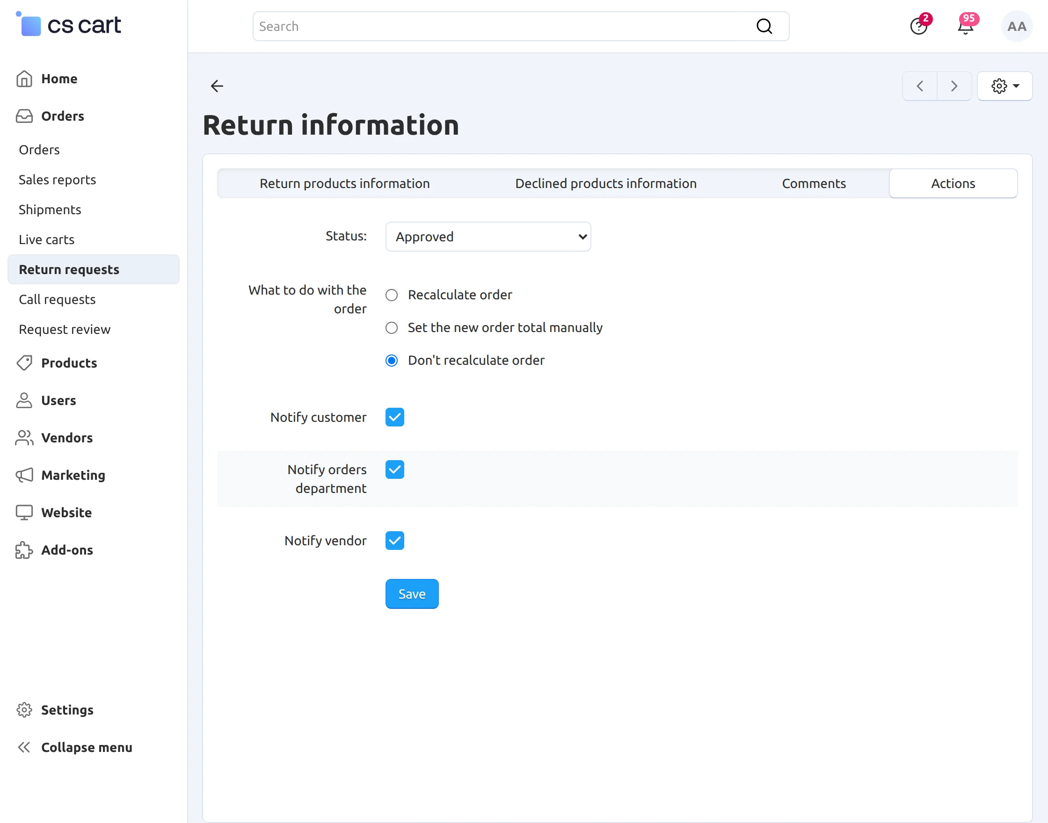Open the AA user avatar menu
The height and width of the screenshot is (823, 1048).
[1016, 26]
